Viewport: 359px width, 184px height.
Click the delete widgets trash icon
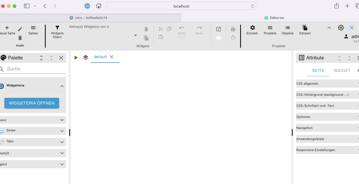tap(146, 29)
